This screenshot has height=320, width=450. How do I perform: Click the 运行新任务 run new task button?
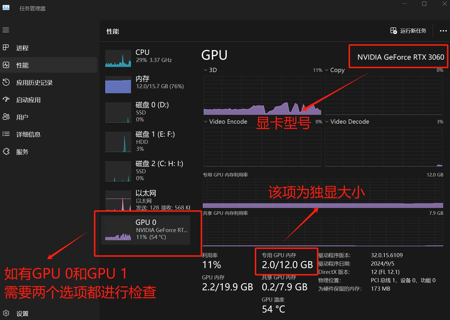(408, 31)
